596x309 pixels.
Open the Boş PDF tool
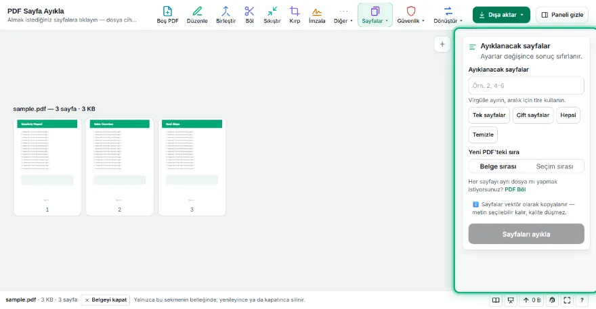click(x=167, y=15)
